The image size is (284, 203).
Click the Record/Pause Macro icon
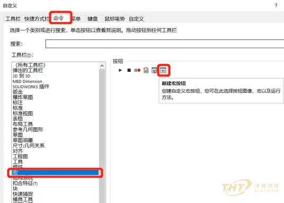[137, 70]
